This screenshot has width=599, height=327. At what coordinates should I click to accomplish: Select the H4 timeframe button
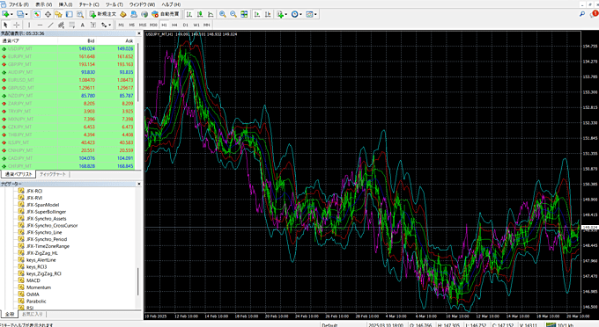[x=174, y=25]
